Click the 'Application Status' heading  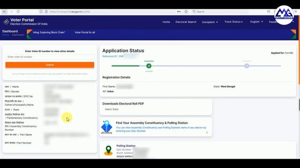pyautogui.click(x=123, y=51)
